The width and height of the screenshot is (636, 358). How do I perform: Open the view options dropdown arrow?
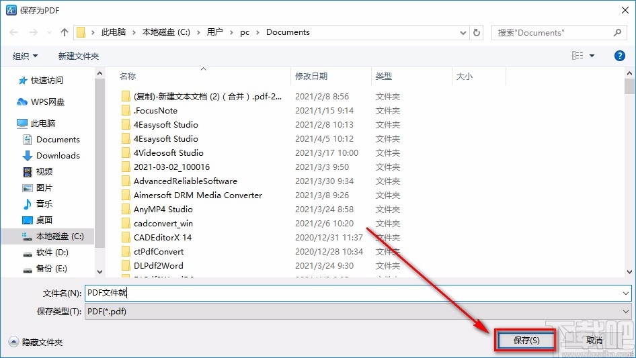pyautogui.click(x=592, y=56)
